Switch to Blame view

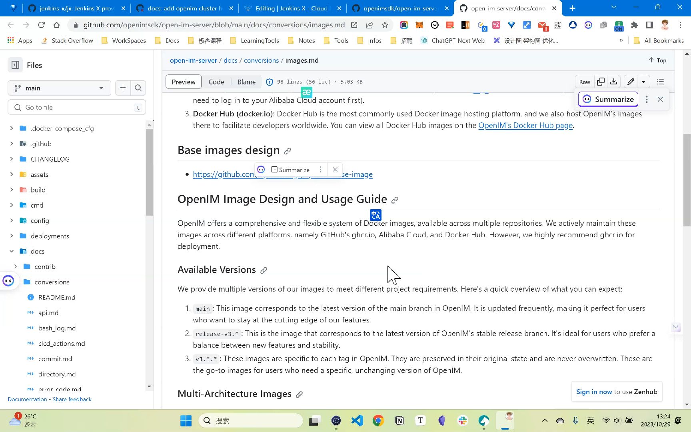pos(246,82)
